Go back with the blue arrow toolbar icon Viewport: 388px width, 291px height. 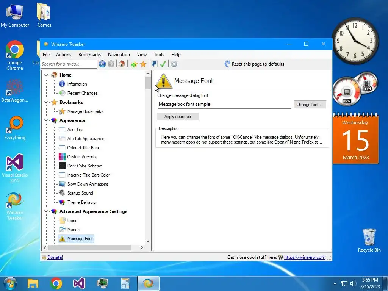102,64
